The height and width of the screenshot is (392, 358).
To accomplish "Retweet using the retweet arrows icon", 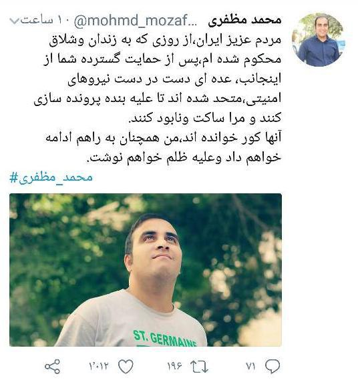I will coord(199,367).
